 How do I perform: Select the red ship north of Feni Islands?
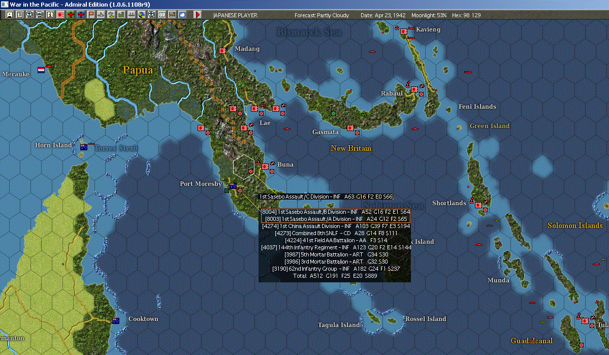point(468,72)
